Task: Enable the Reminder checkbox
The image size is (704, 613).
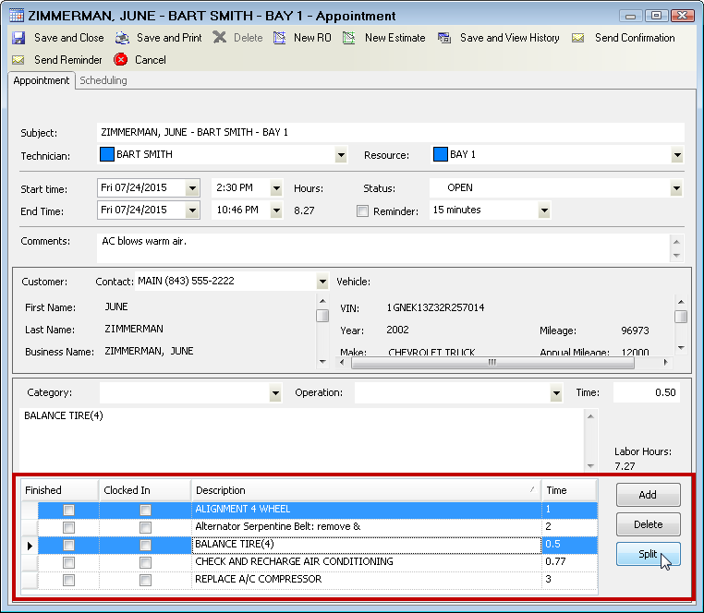Action: (362, 210)
